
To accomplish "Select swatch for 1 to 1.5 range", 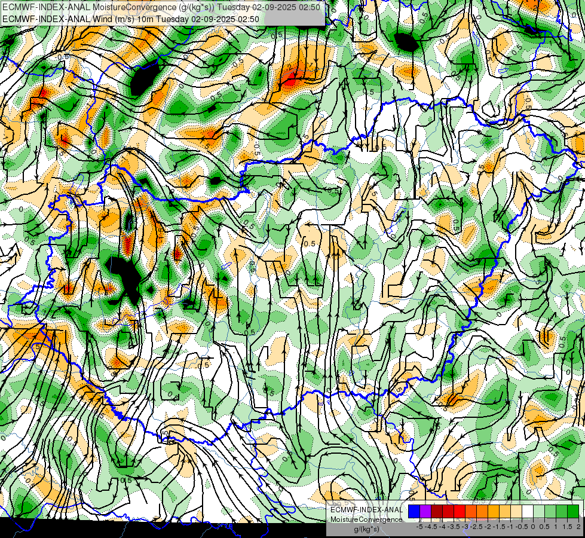I will pyautogui.click(x=562, y=512).
